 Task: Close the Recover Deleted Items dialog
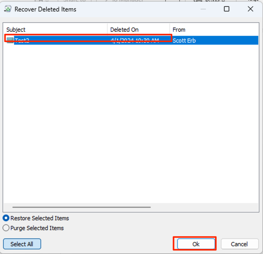click(x=250, y=9)
